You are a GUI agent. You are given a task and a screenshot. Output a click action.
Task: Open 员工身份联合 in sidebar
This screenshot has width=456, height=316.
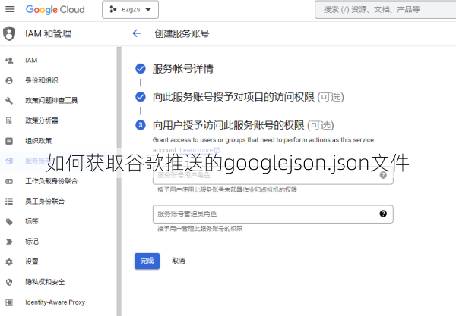coord(45,202)
